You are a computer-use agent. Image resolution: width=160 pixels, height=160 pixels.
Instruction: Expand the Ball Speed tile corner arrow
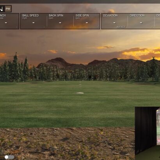[44, 27]
